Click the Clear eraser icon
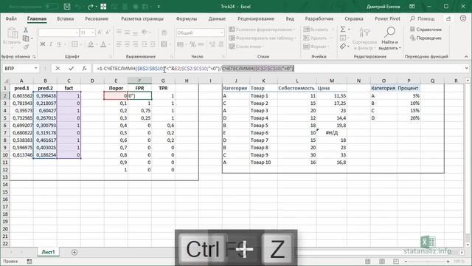472x266 pixels. [343, 46]
